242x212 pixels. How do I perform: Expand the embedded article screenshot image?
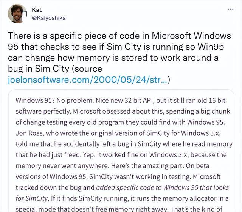[121, 151]
